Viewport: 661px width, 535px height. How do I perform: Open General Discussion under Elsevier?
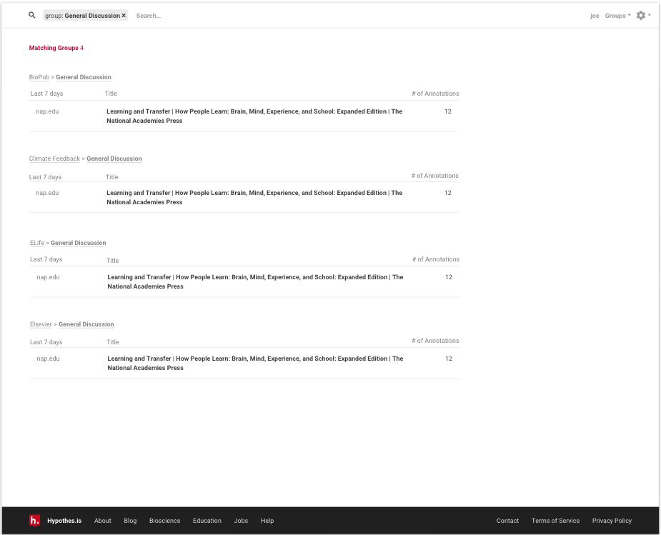point(86,324)
